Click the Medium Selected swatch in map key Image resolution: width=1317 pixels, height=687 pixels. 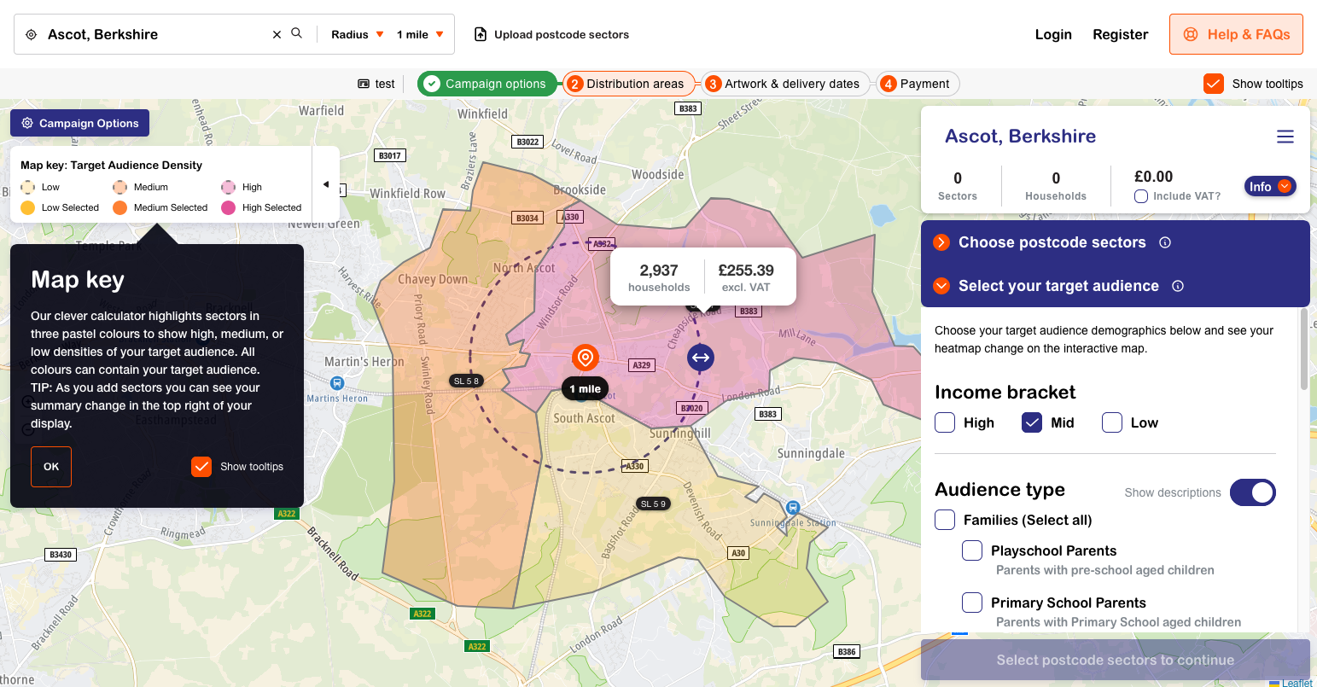coord(119,207)
